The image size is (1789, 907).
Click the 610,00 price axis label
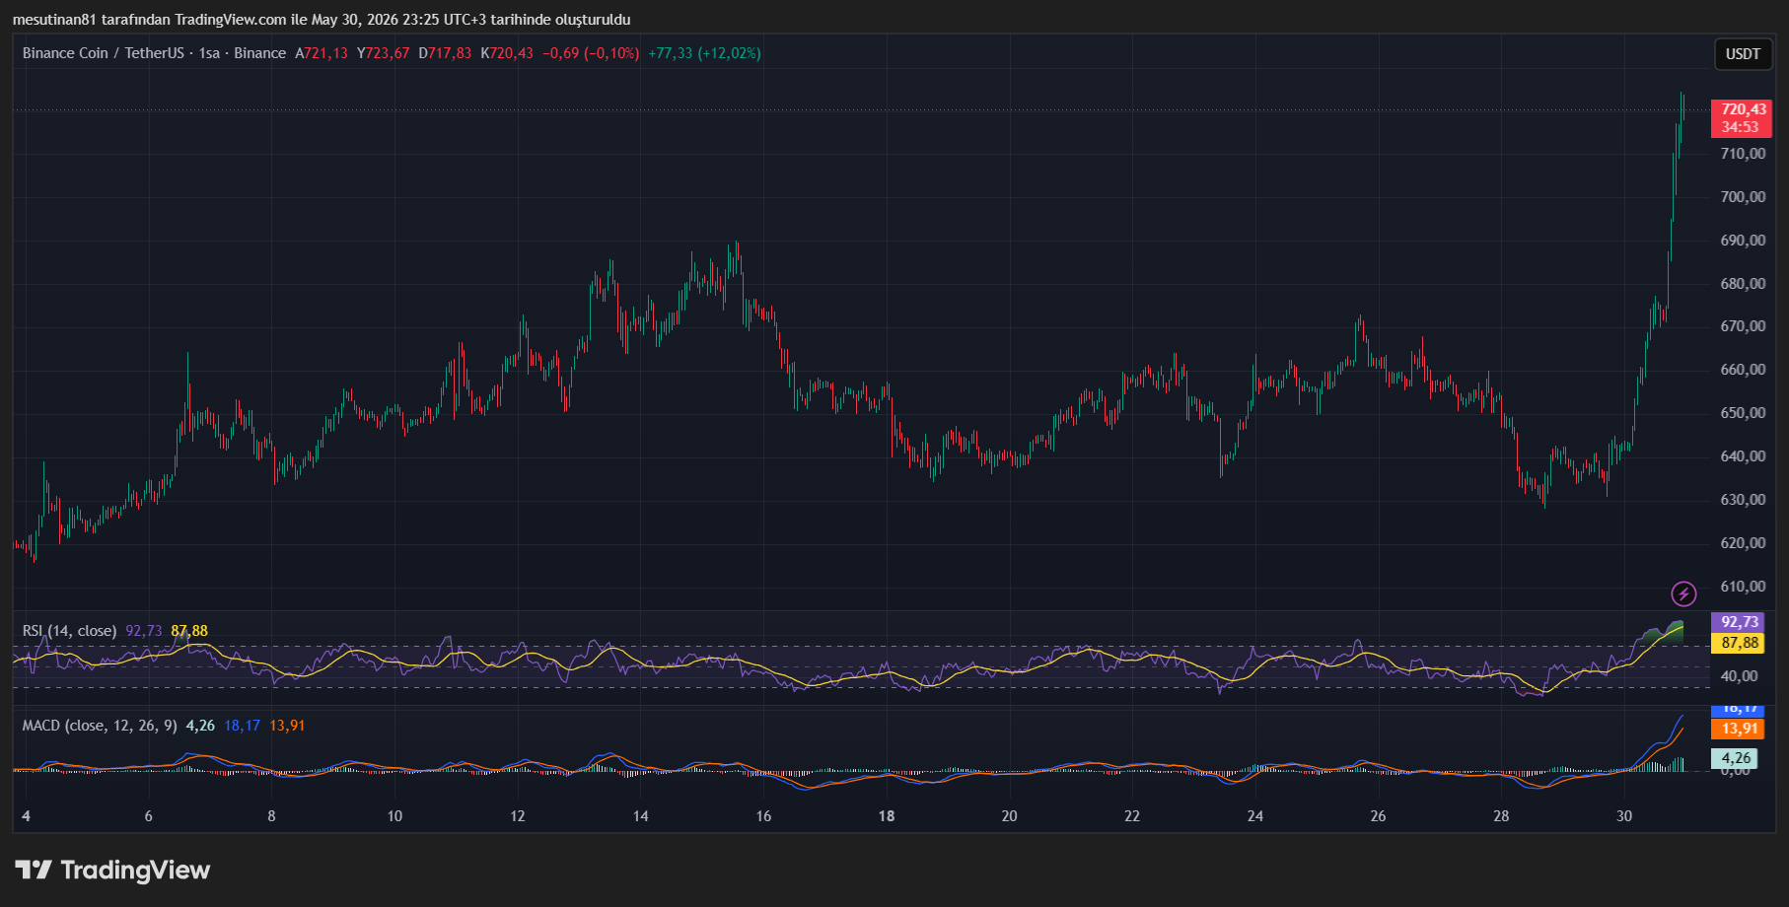[1743, 587]
